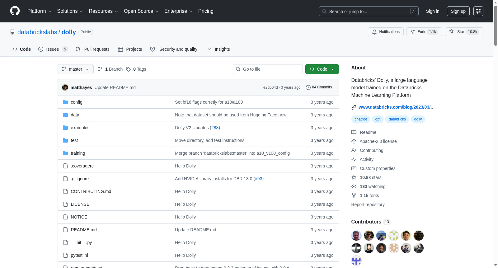Click the dolly repository name link
Screen dimensions: 498x268
(69, 32)
